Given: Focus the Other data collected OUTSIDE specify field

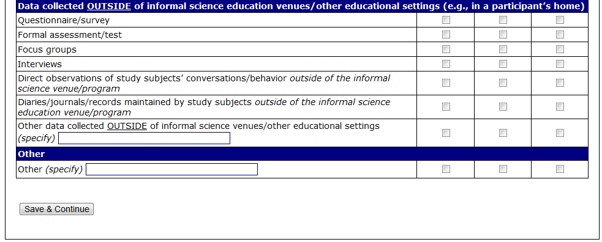Looking at the screenshot, I should coord(144,138).
